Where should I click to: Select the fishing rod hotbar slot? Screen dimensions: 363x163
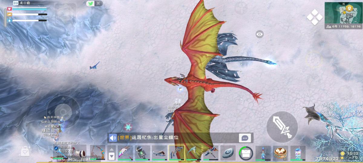[98, 153]
